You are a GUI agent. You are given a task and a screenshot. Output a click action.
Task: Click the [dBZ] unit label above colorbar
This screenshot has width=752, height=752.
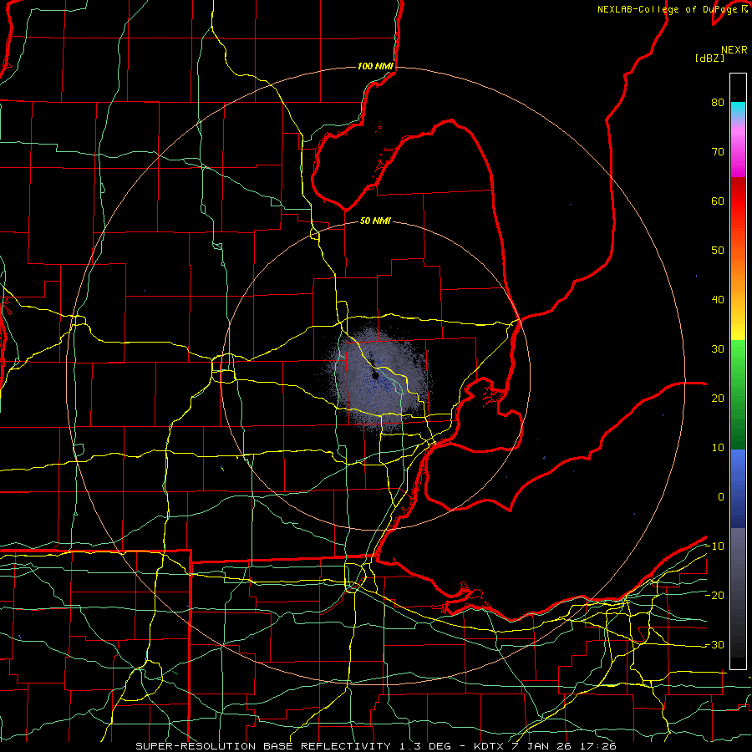coord(709,58)
